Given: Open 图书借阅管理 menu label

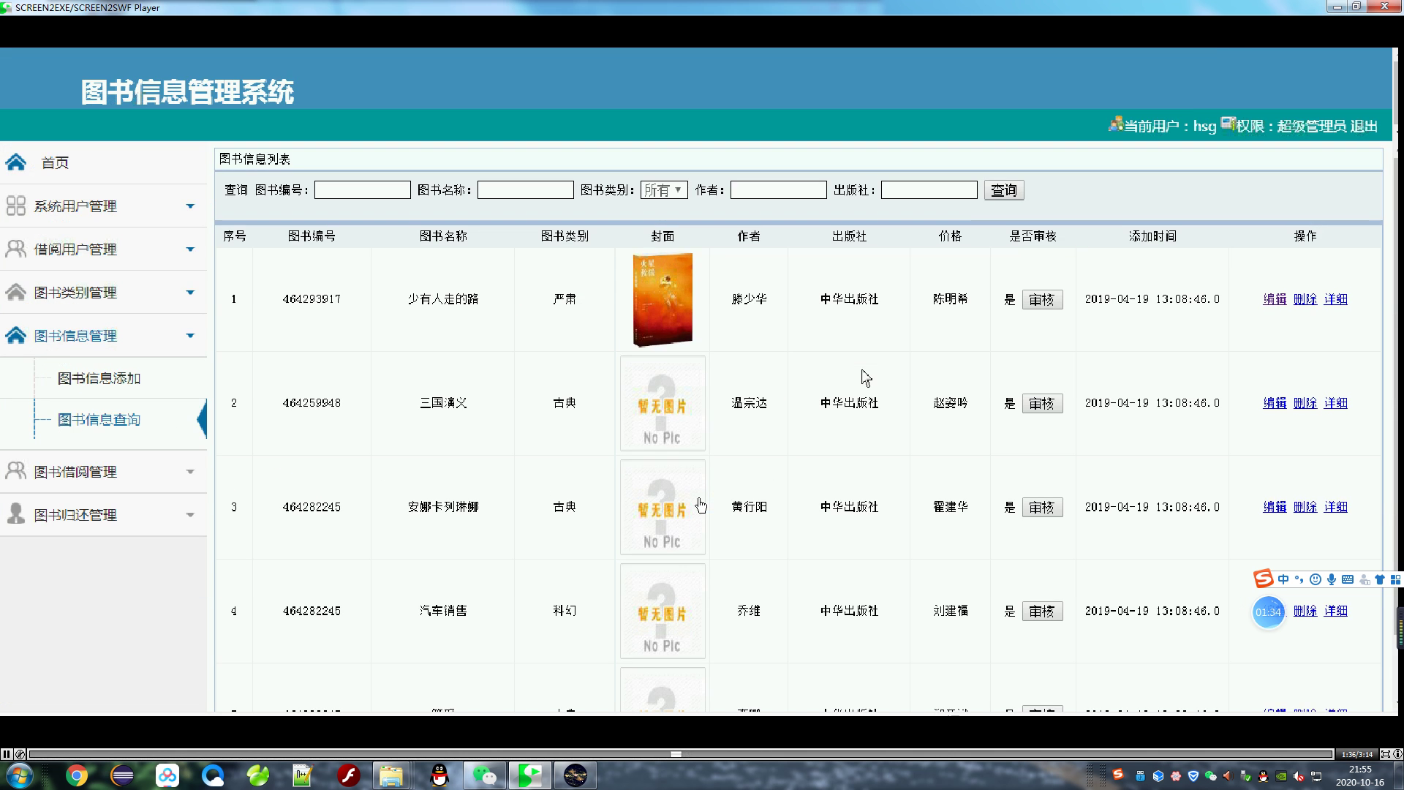Looking at the screenshot, I should 75,472.
